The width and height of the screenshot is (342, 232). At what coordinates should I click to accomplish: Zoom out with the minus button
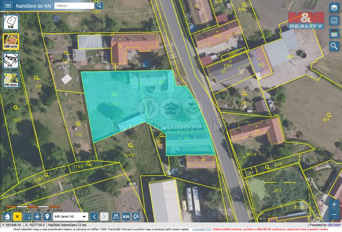point(334,214)
